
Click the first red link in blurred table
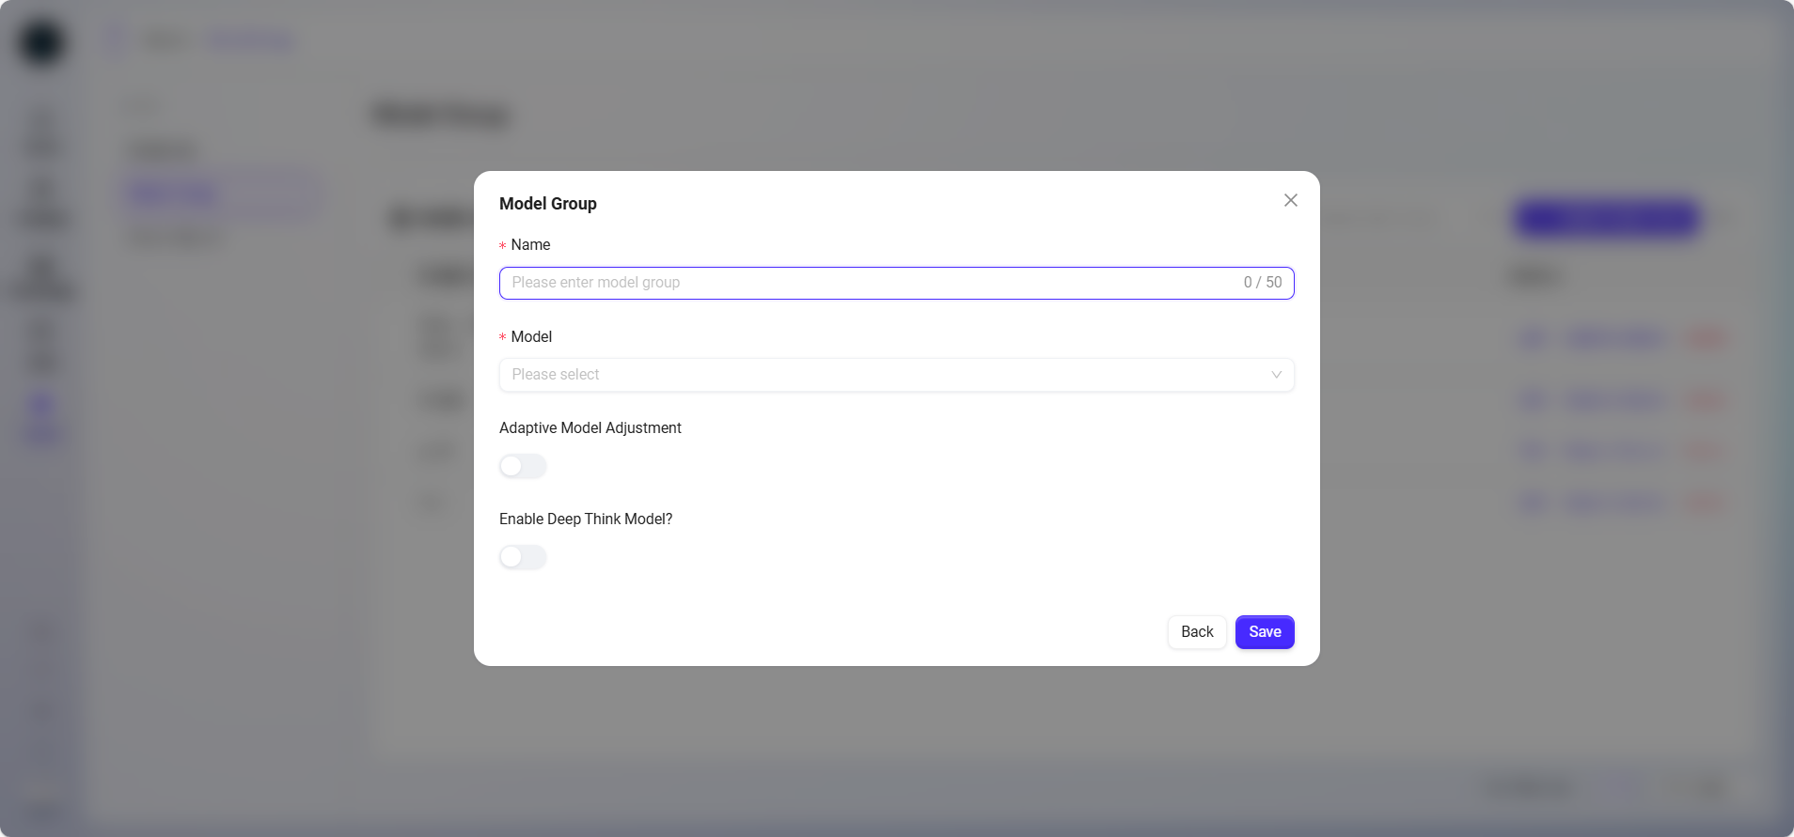pos(1706,338)
